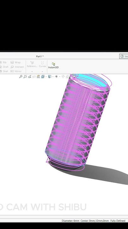Viewport: 128px width, 229px height.
Task: Click Diameter: 6mm in status bar
Action: coord(70,221)
